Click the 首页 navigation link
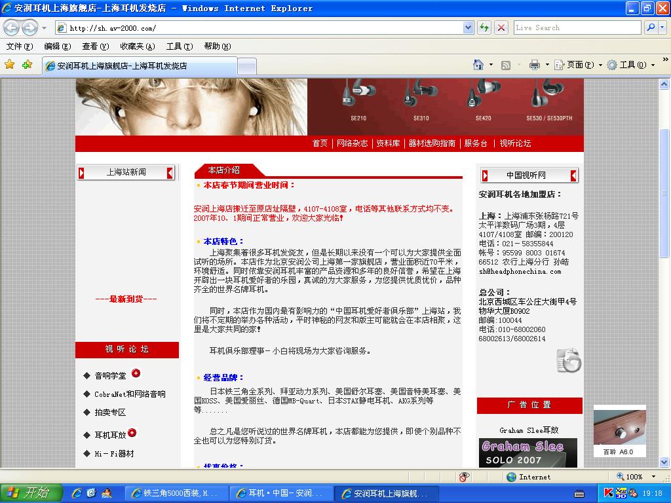Viewport: 671px width, 503px height. (320, 143)
